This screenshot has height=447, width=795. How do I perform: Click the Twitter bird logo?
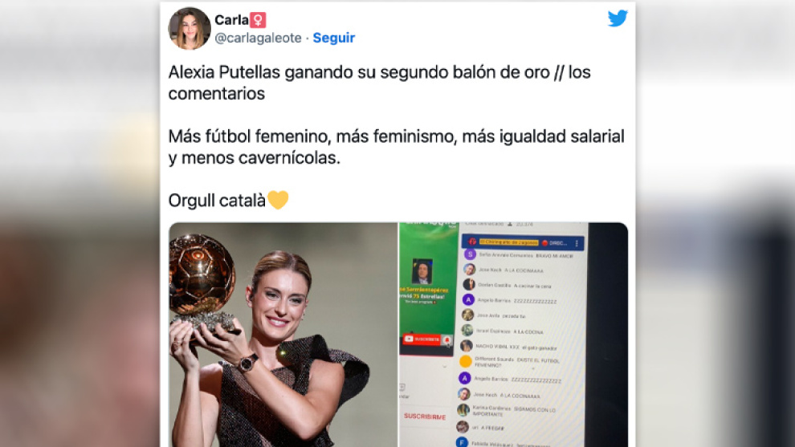[x=618, y=18]
